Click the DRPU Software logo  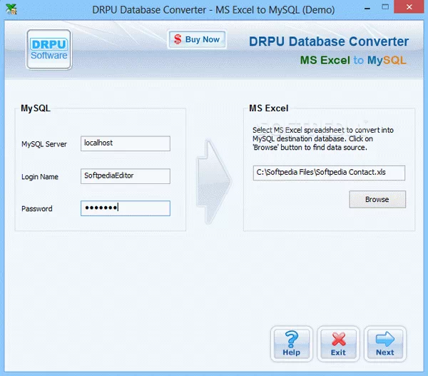pyautogui.click(x=49, y=49)
